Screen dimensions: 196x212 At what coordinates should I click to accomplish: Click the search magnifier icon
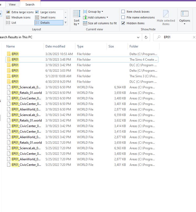(x=159, y=37)
